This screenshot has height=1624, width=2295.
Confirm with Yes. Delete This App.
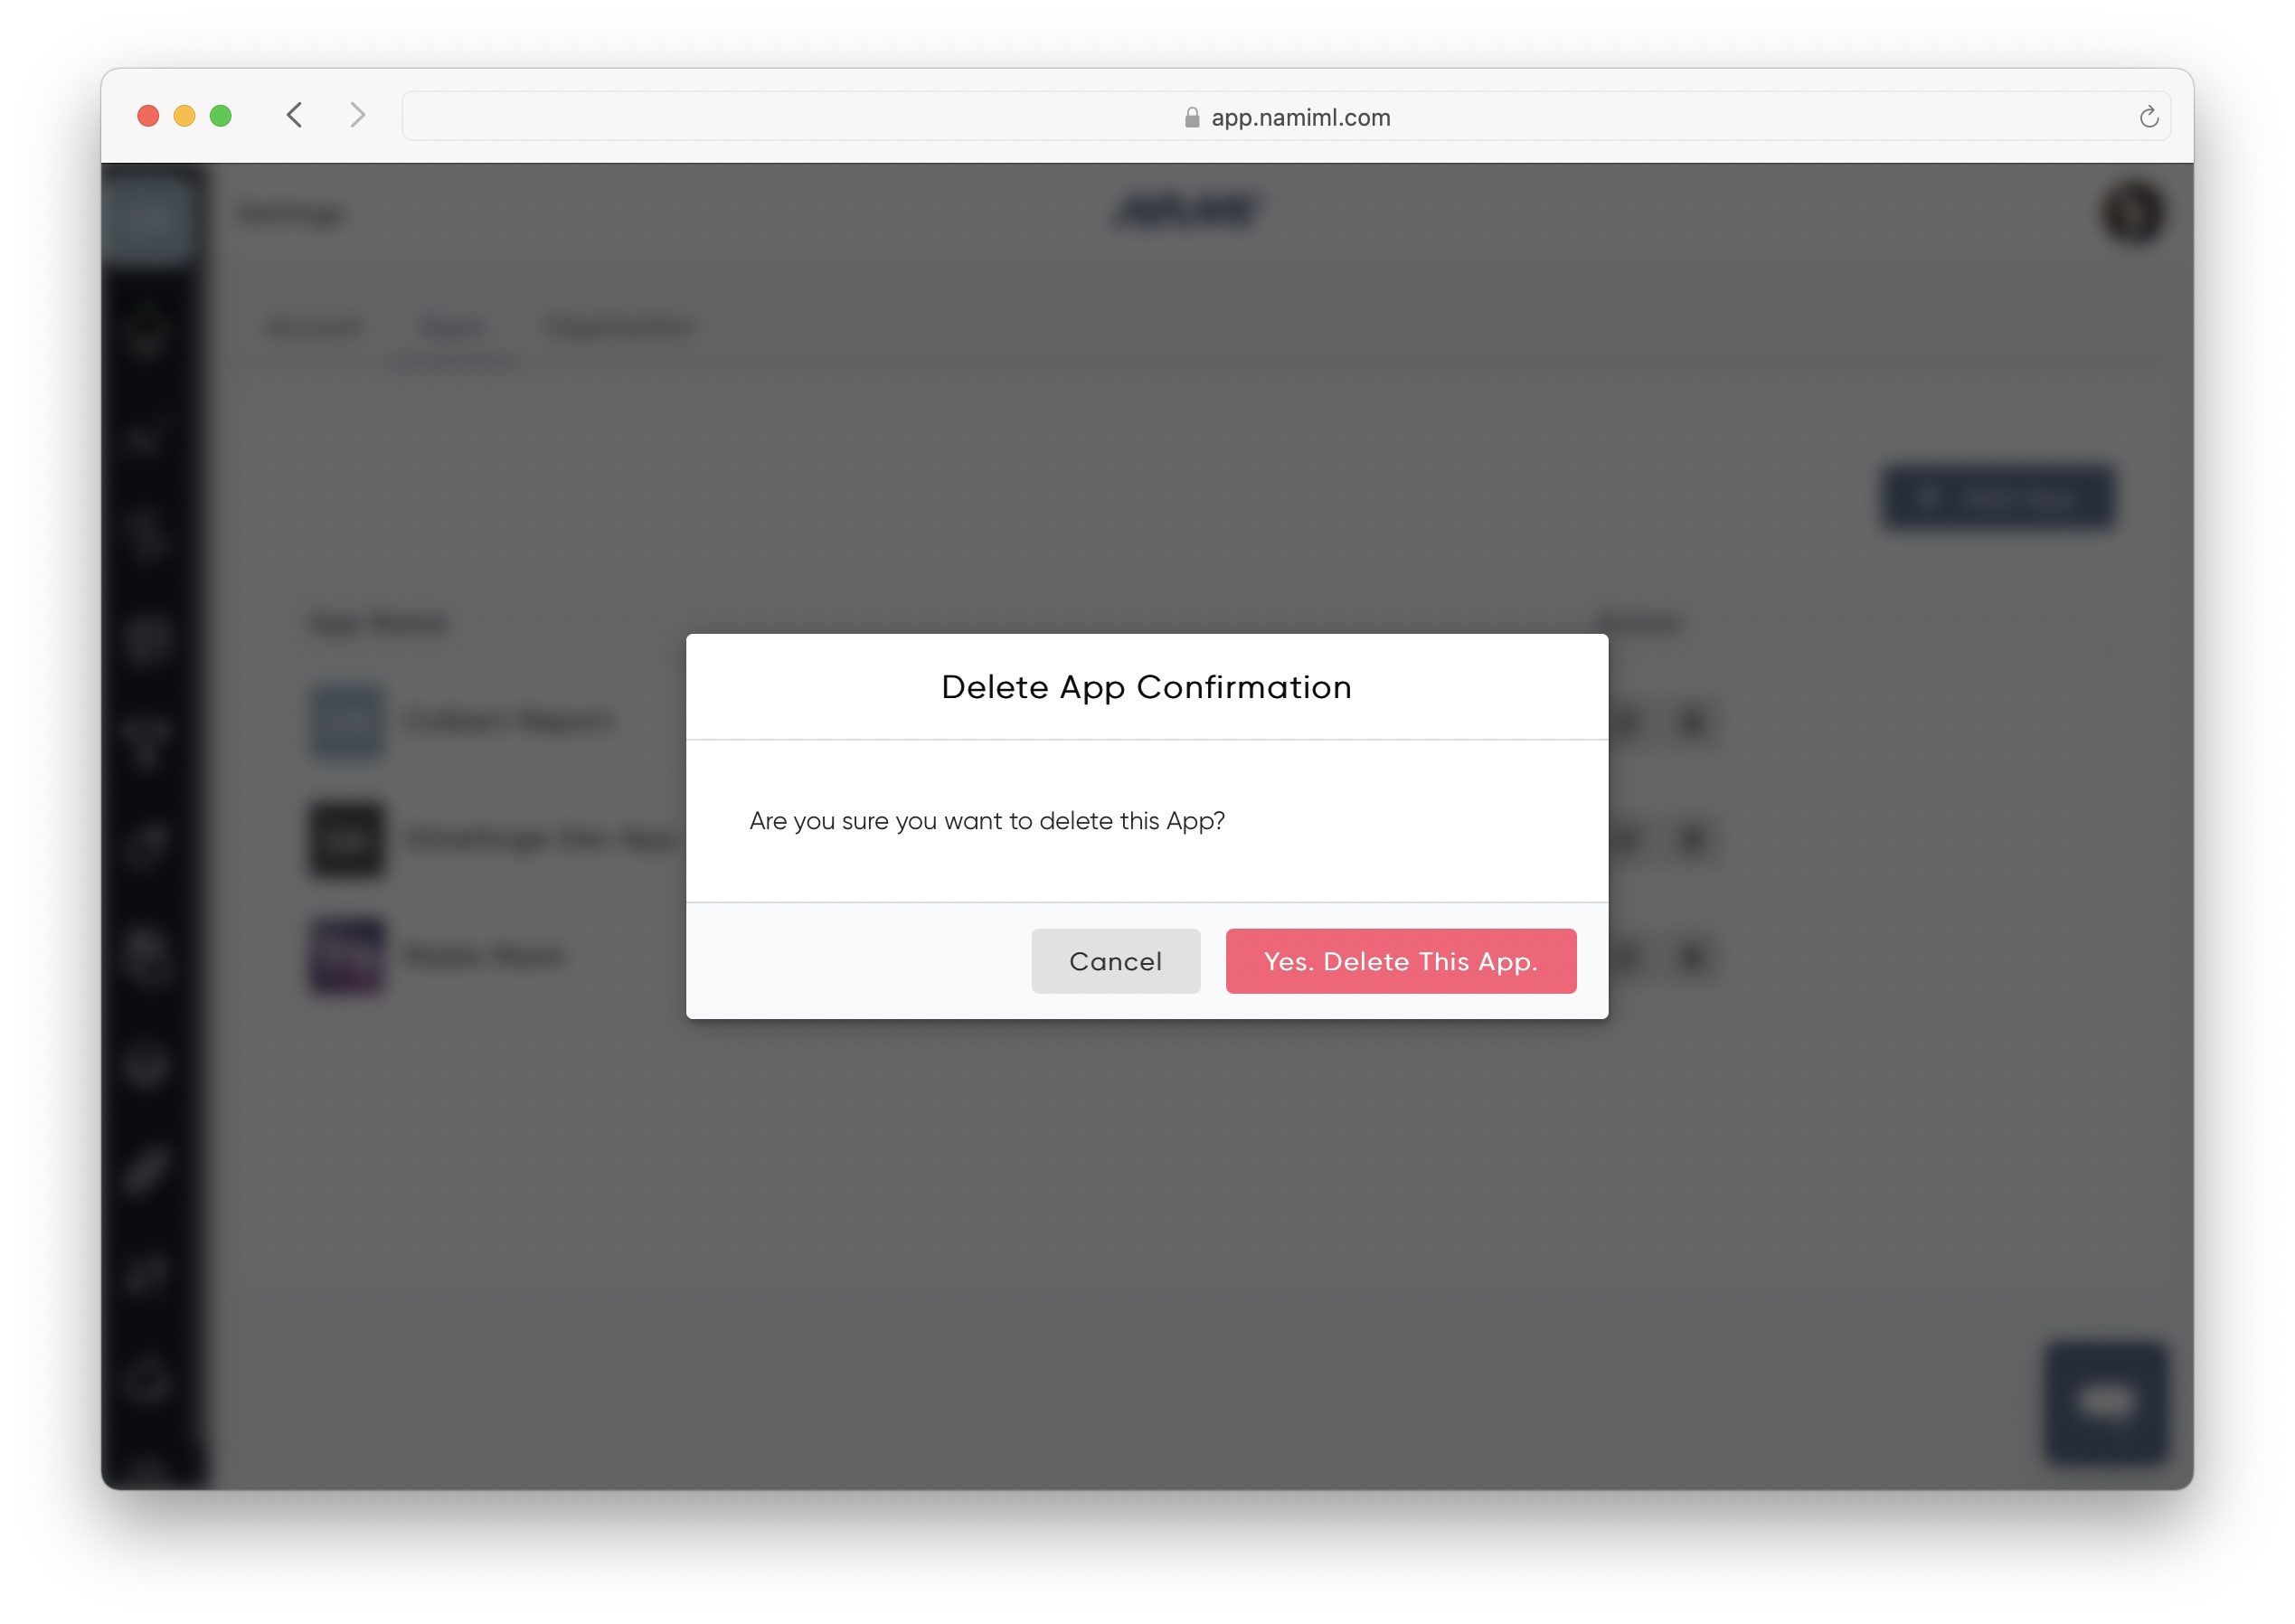point(1401,961)
